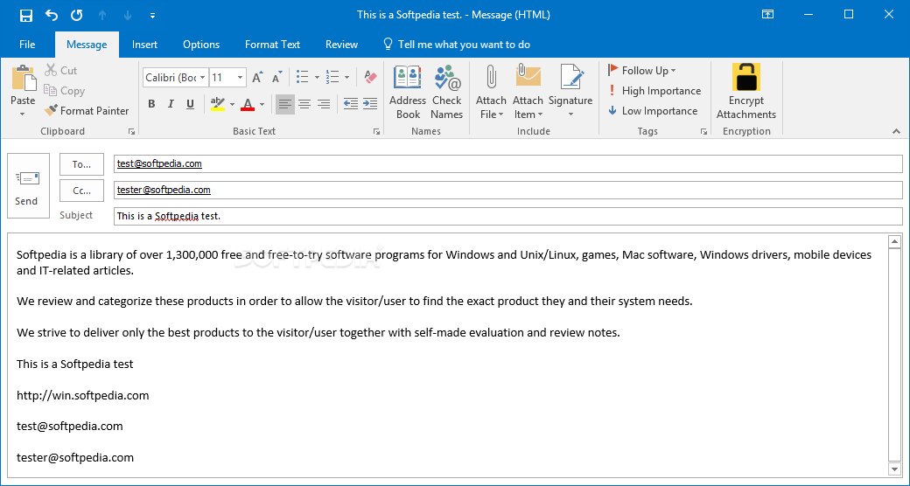Click Check Names
This screenshot has height=486, width=910.
[x=446, y=92]
